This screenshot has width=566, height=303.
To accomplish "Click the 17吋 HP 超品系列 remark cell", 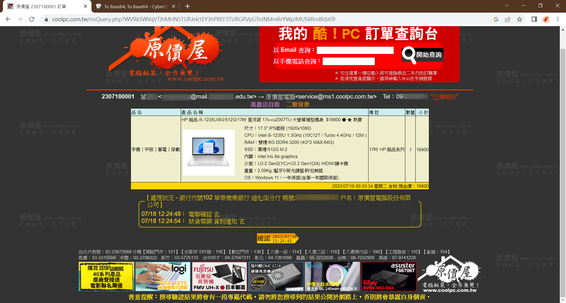I will coord(387,149).
